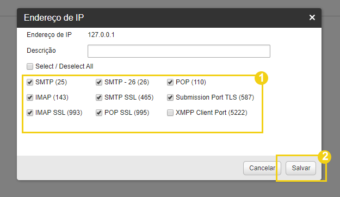The width and height of the screenshot is (340, 197).
Task: Disable Submission Port TLS (587)
Action: tap(170, 97)
